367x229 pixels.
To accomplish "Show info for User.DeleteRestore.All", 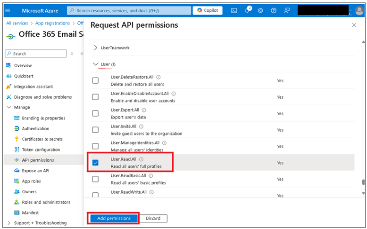I will (158, 77).
